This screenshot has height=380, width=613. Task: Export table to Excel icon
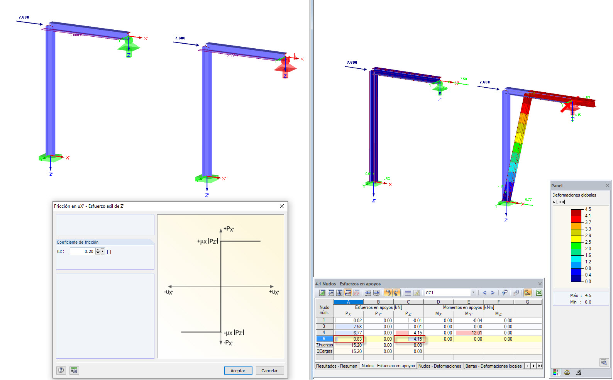tap(539, 293)
